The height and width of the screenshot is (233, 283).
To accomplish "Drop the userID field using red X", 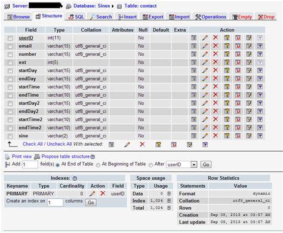I will point(216,38).
